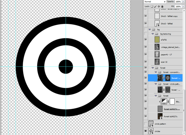Hide the SAoS - faf9a6 layer
The height and width of the screenshot is (135, 186).
tap(146, 23)
